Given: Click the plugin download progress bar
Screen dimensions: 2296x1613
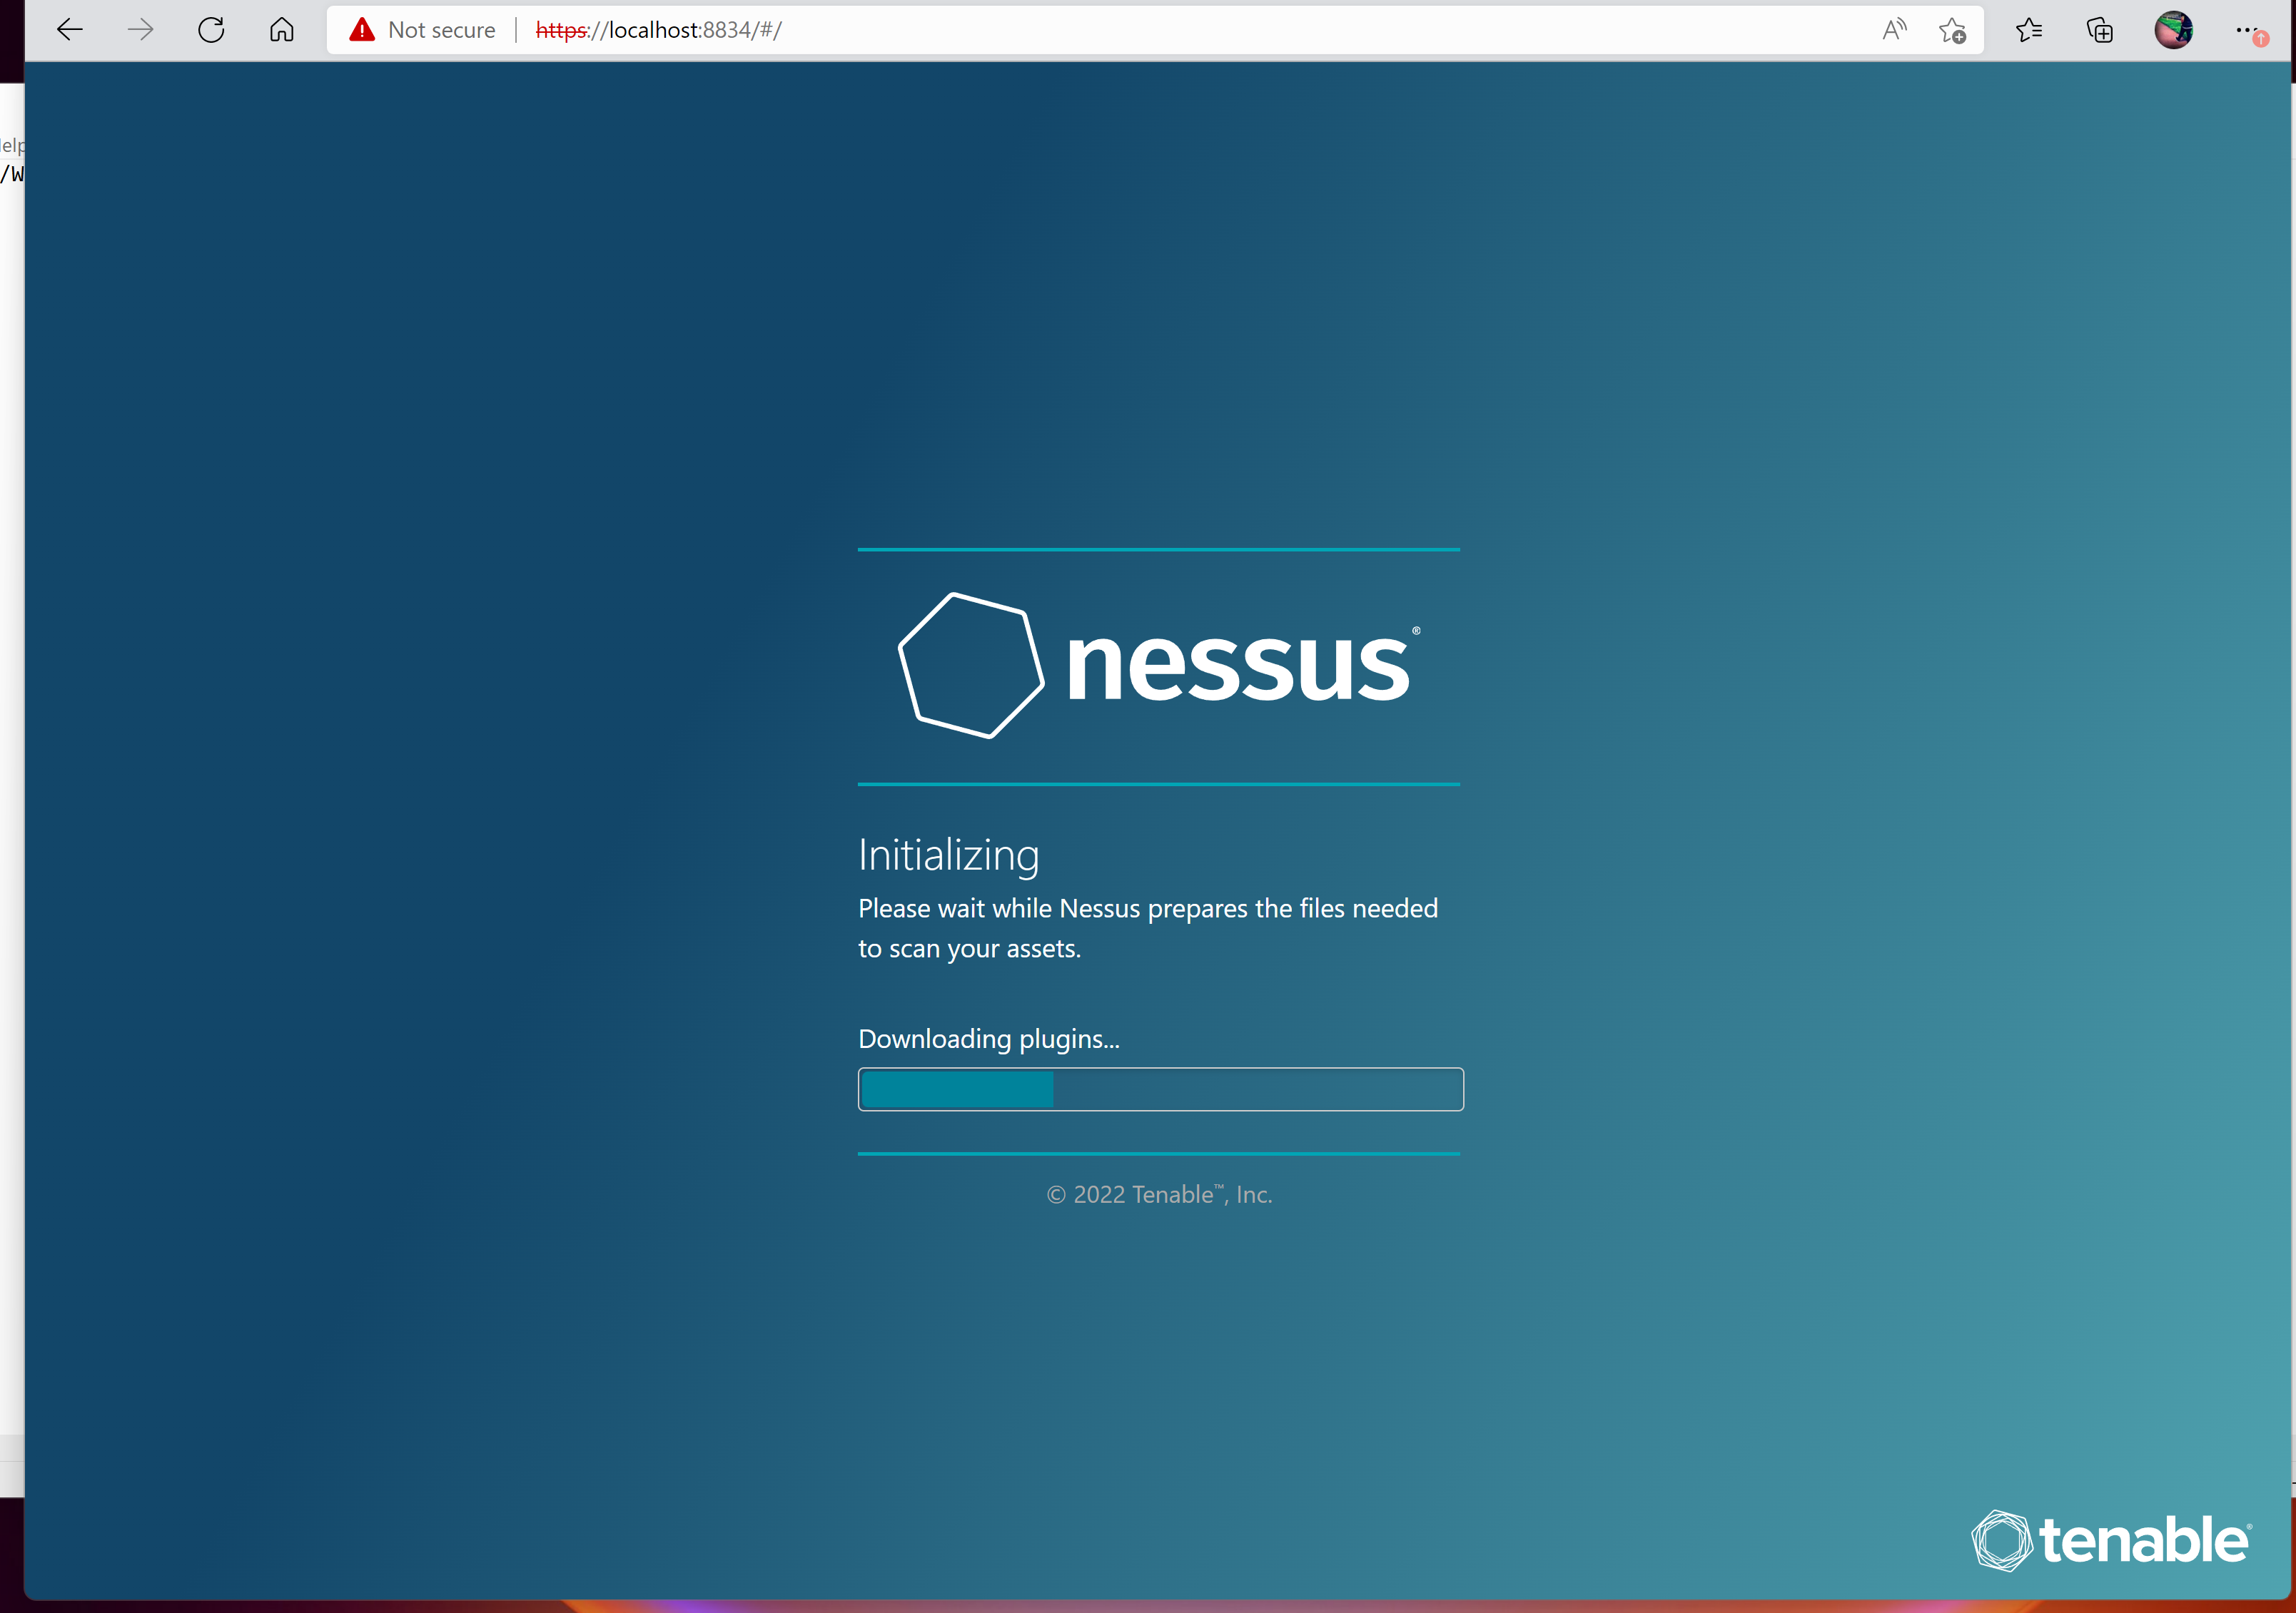Looking at the screenshot, I should (x=1160, y=1089).
